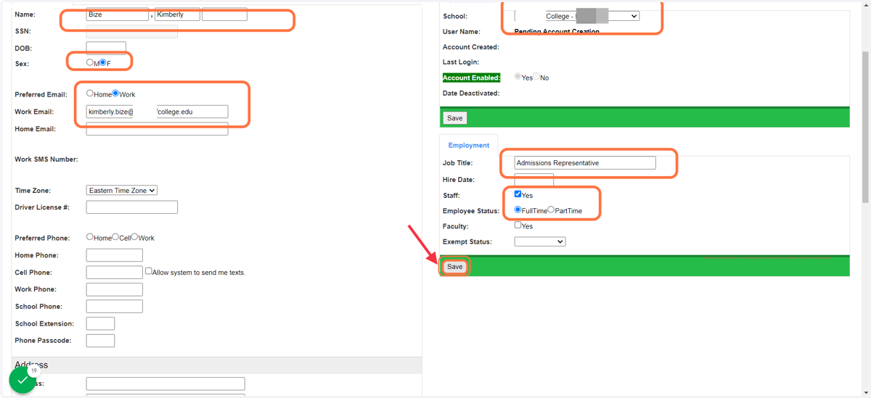Click the first name field containing Kimberly
Image resolution: width=871 pixels, height=398 pixels.
tap(177, 14)
